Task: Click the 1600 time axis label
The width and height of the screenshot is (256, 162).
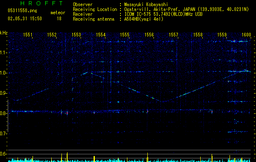Action: click(246, 35)
